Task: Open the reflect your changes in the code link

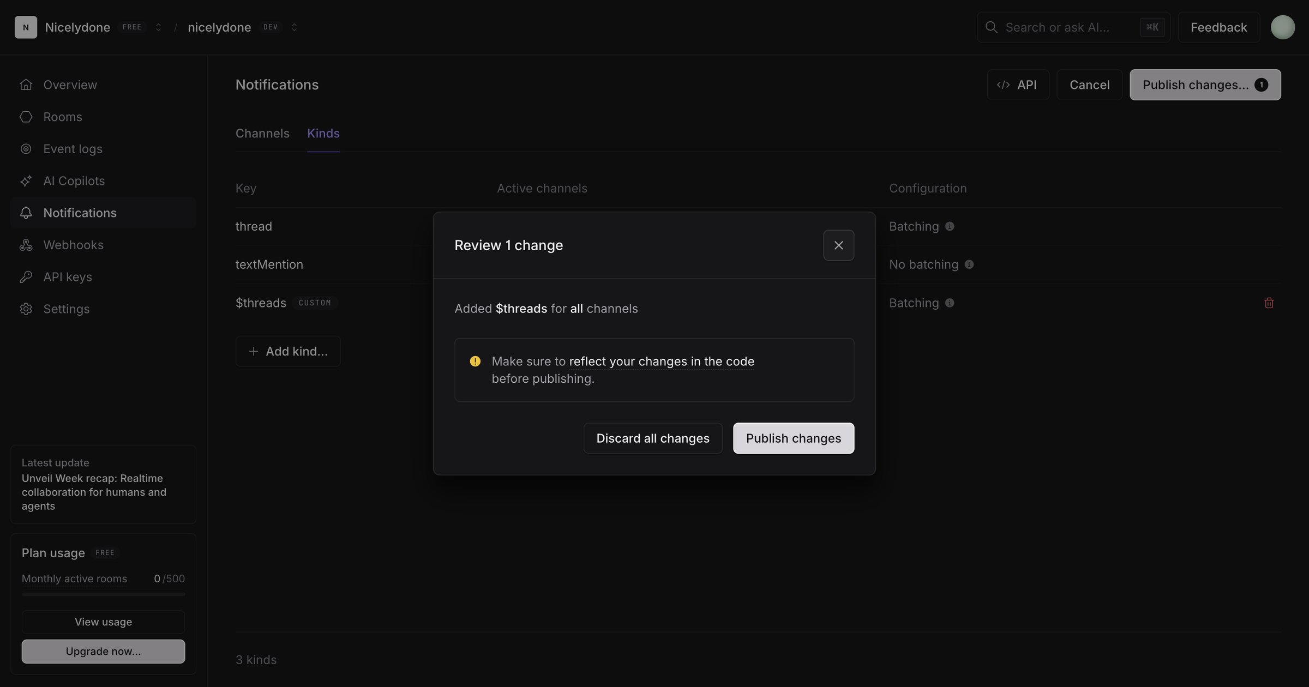Action: click(x=662, y=361)
